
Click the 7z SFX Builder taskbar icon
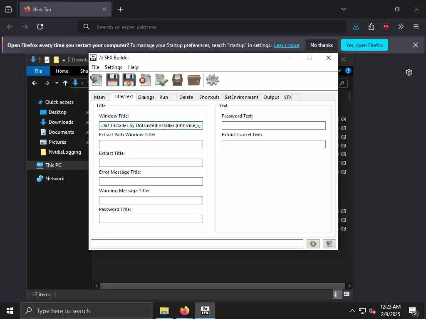(x=205, y=311)
